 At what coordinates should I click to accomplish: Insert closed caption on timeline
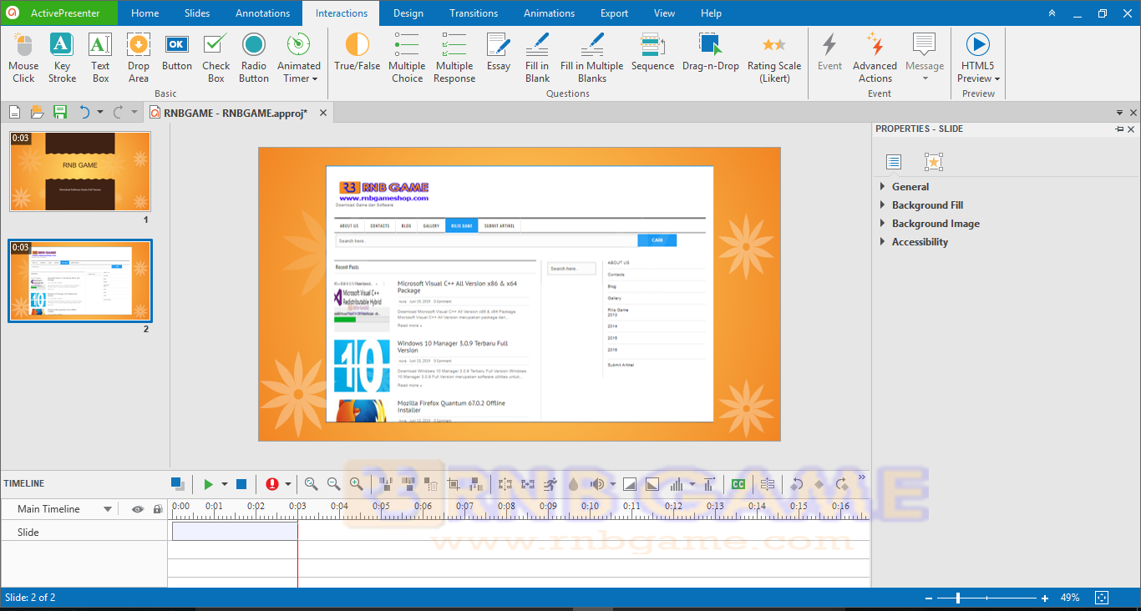738,484
